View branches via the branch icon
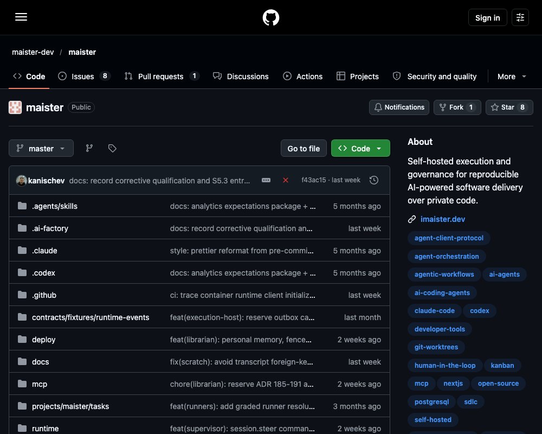 [x=89, y=148]
